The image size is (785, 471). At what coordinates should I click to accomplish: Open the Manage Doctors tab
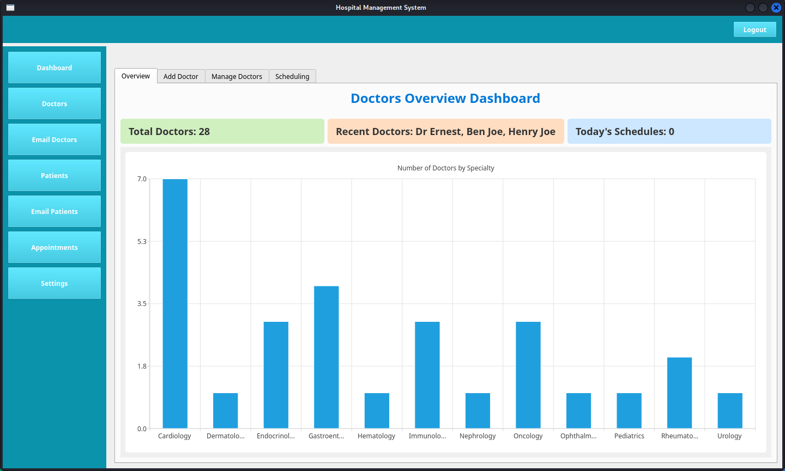coord(237,77)
